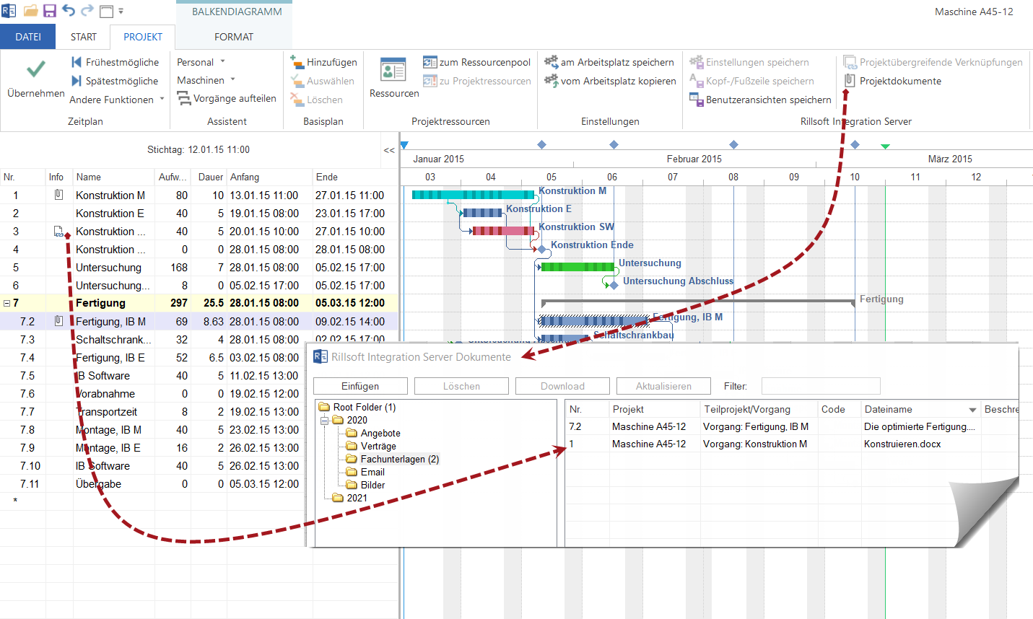This screenshot has height=619, width=1033.
Task: Click Einstellungen speichern on the ribbon
Action: (x=749, y=62)
